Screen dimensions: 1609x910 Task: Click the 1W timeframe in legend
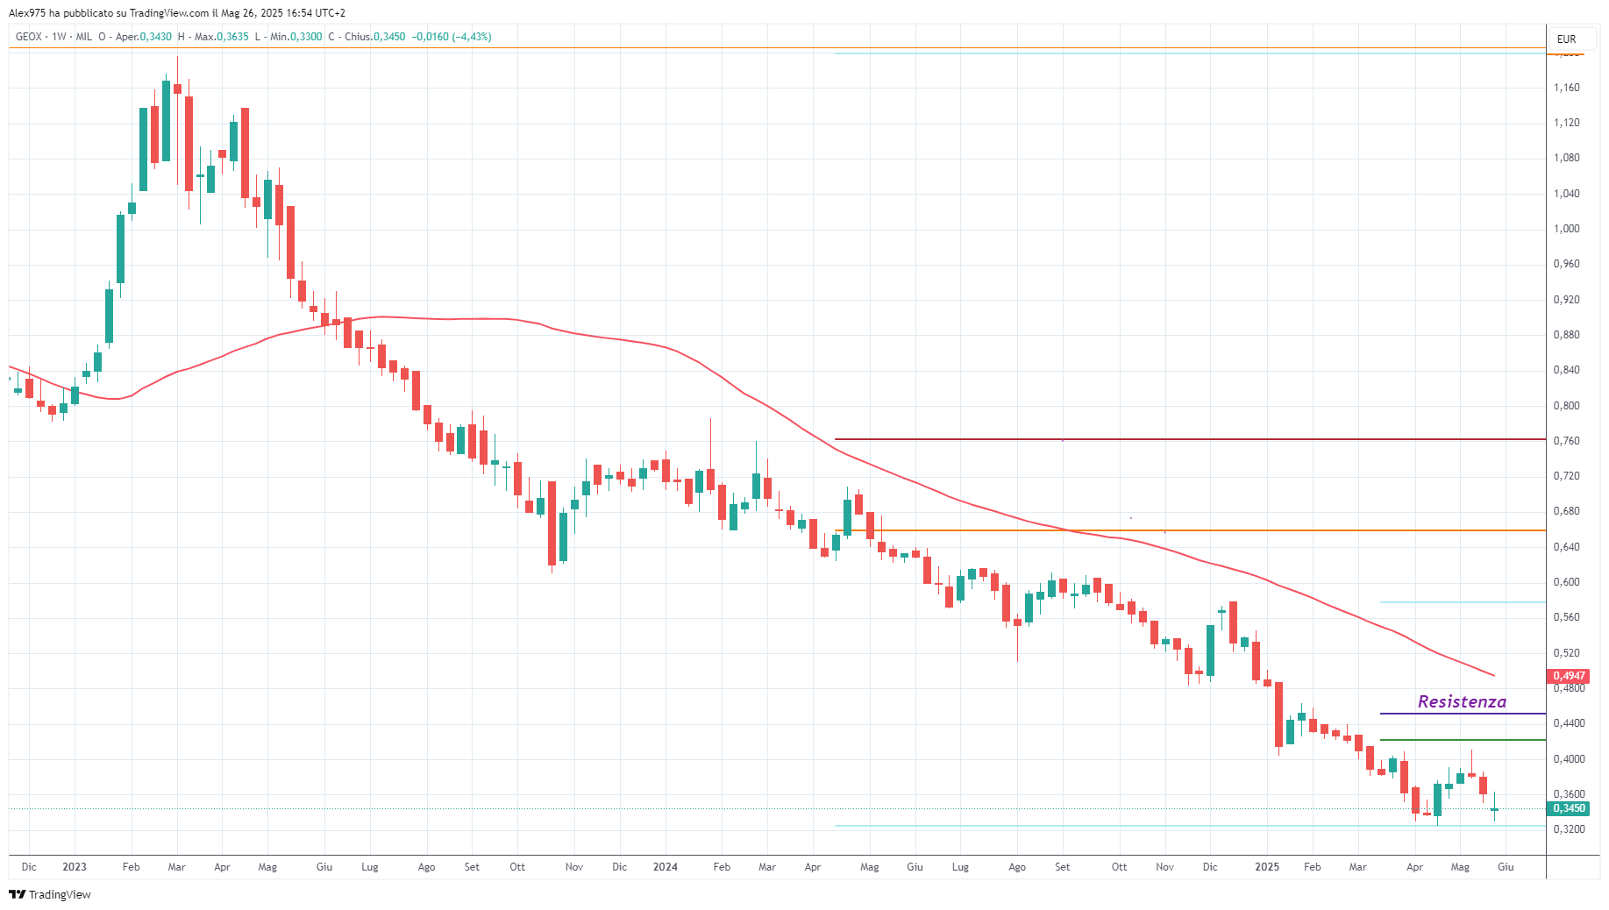coord(59,37)
